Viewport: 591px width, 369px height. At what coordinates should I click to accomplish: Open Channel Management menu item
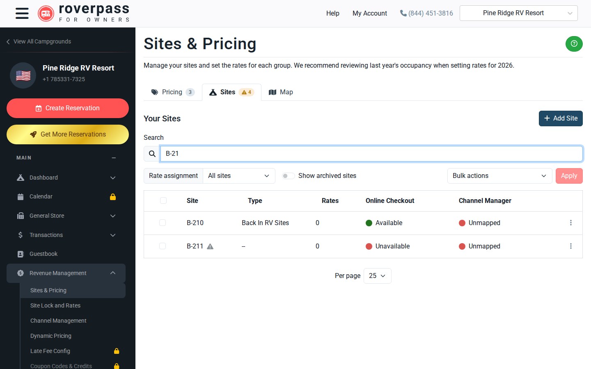click(58, 321)
